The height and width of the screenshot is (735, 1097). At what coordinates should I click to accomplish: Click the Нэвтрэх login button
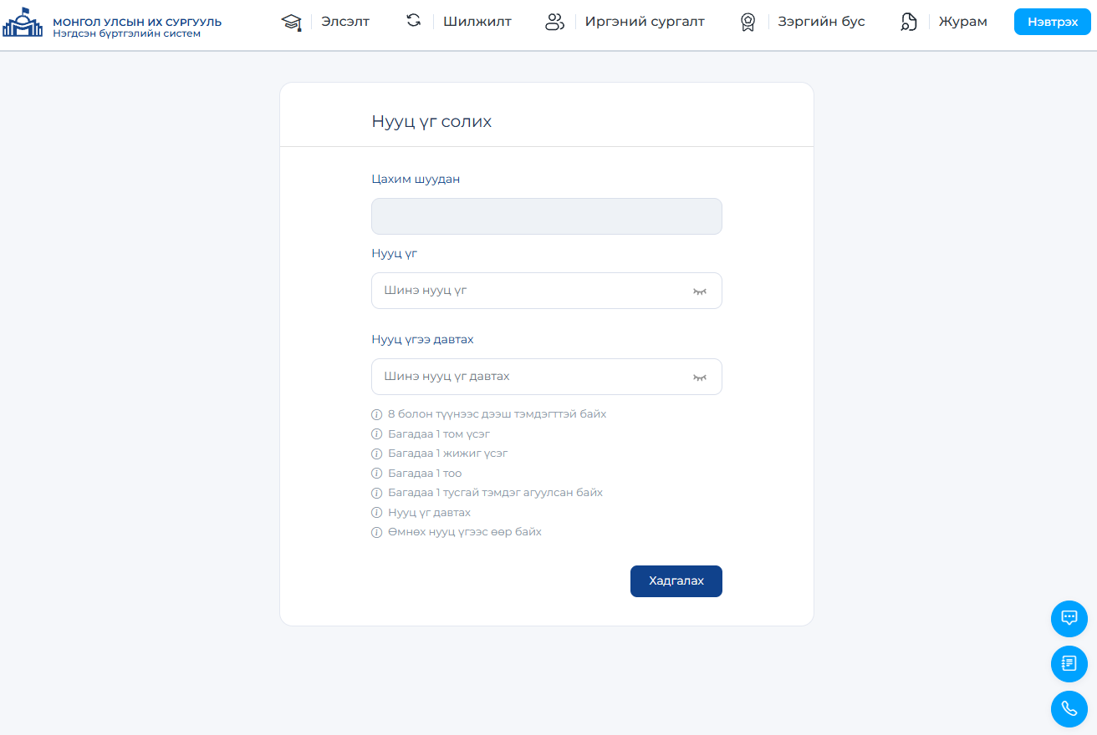pyautogui.click(x=1053, y=22)
